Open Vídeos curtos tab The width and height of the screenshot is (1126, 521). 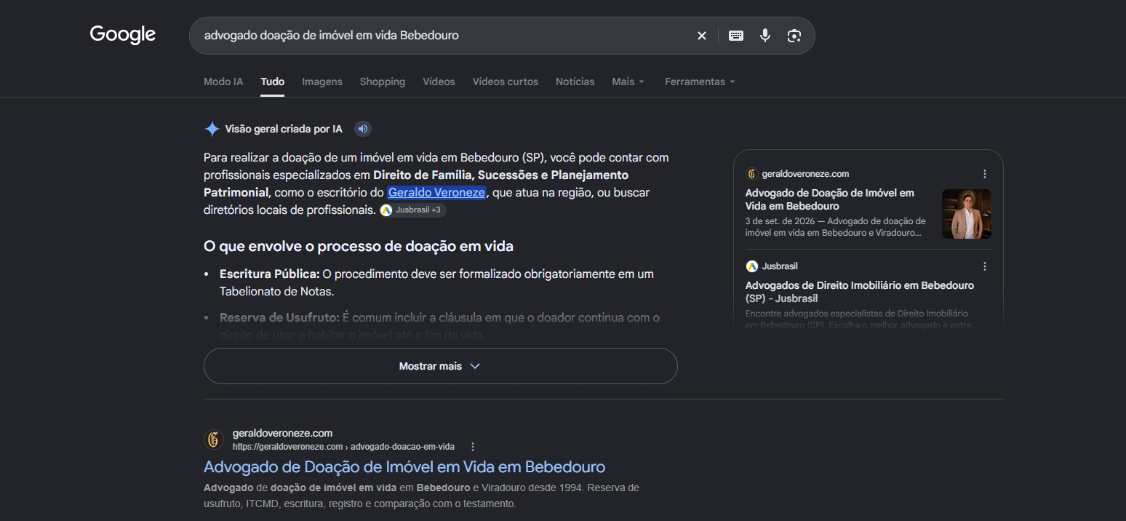pyautogui.click(x=506, y=81)
